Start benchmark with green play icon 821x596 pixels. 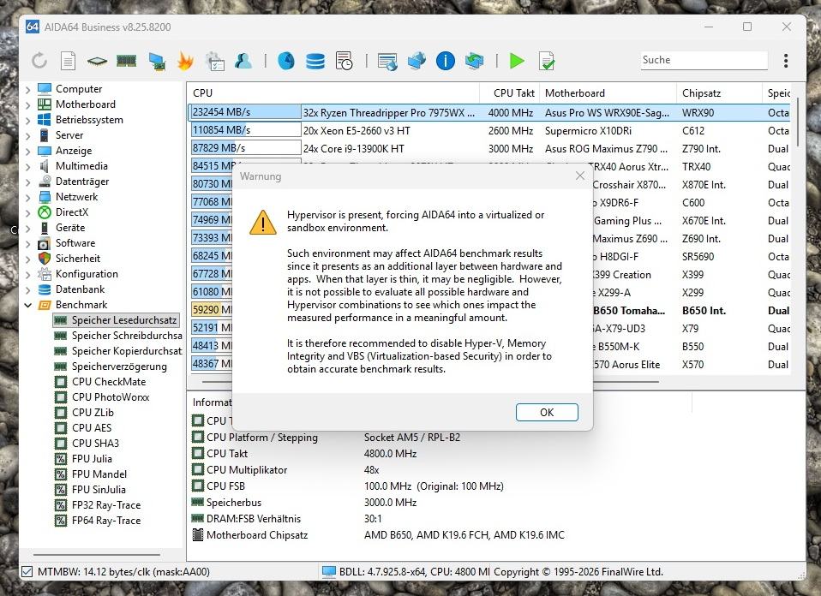point(517,61)
